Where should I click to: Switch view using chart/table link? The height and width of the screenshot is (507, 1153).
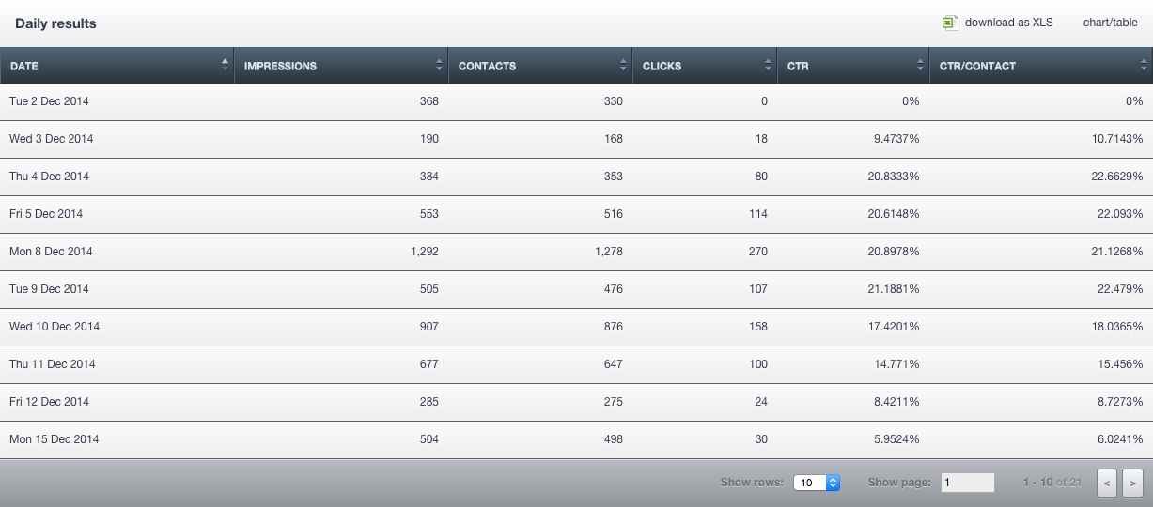coord(1110,23)
